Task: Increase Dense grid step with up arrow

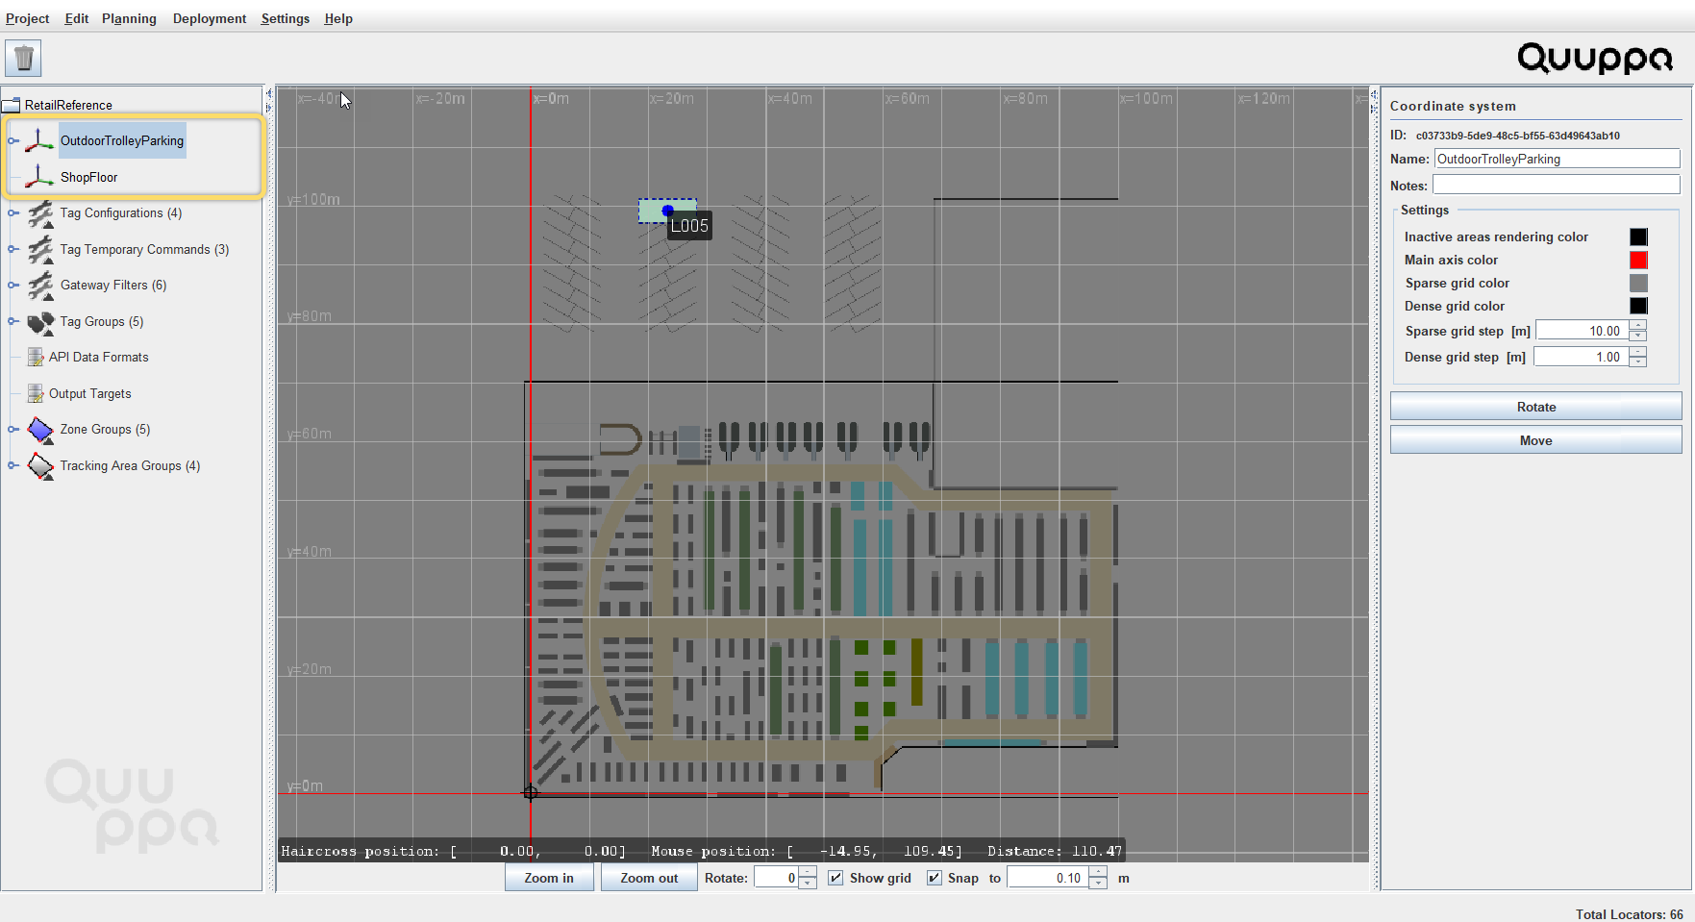Action: pos(1638,352)
